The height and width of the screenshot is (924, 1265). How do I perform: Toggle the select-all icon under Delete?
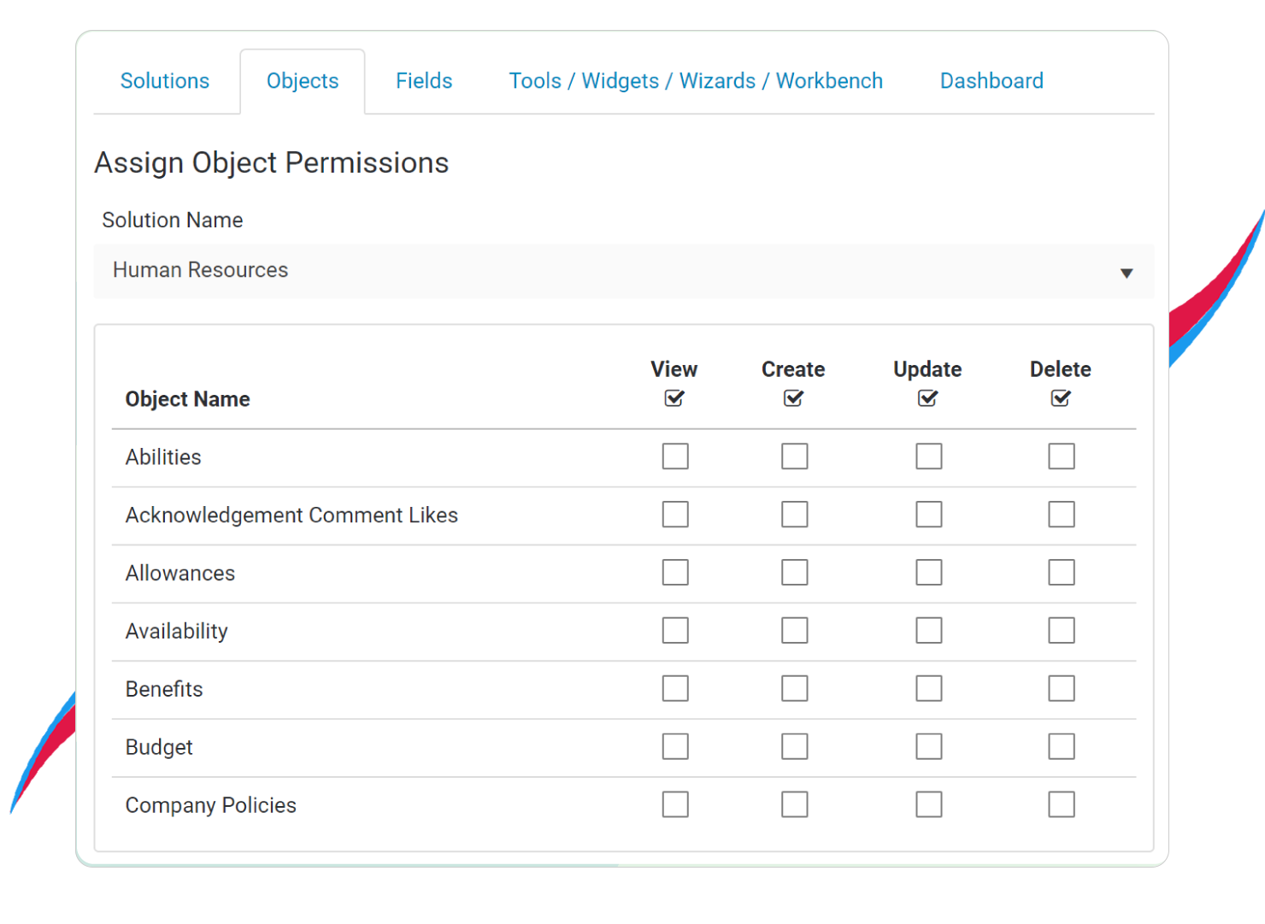1060,397
